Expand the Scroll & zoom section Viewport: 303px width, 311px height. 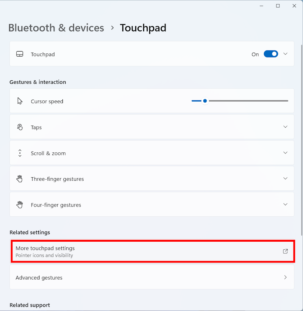point(152,153)
